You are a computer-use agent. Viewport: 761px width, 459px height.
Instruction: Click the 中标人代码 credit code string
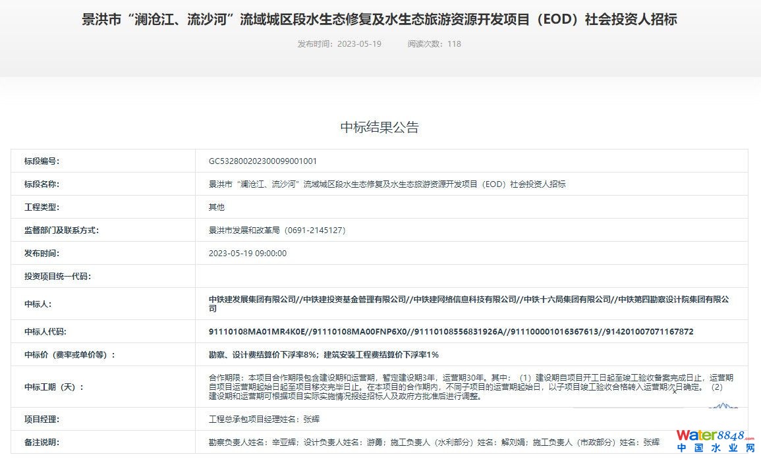click(x=451, y=332)
